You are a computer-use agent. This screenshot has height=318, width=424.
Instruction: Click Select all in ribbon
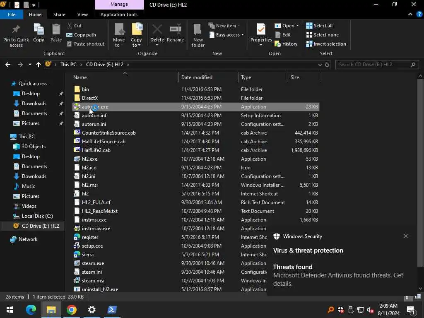pos(319,26)
